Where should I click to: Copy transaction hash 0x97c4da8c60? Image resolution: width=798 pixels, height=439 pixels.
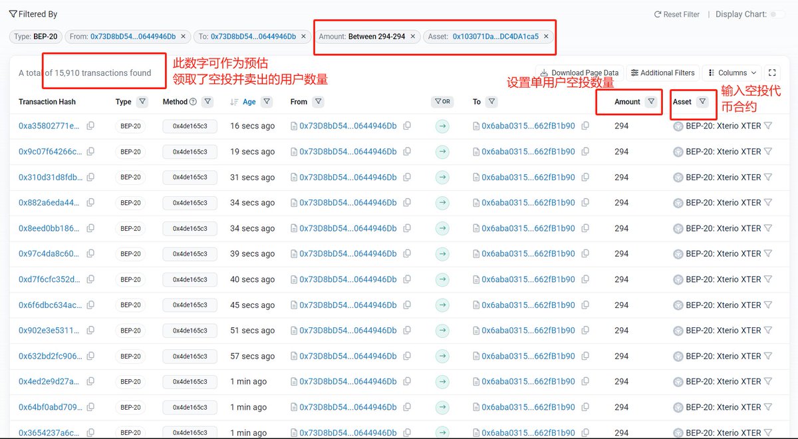coord(90,253)
